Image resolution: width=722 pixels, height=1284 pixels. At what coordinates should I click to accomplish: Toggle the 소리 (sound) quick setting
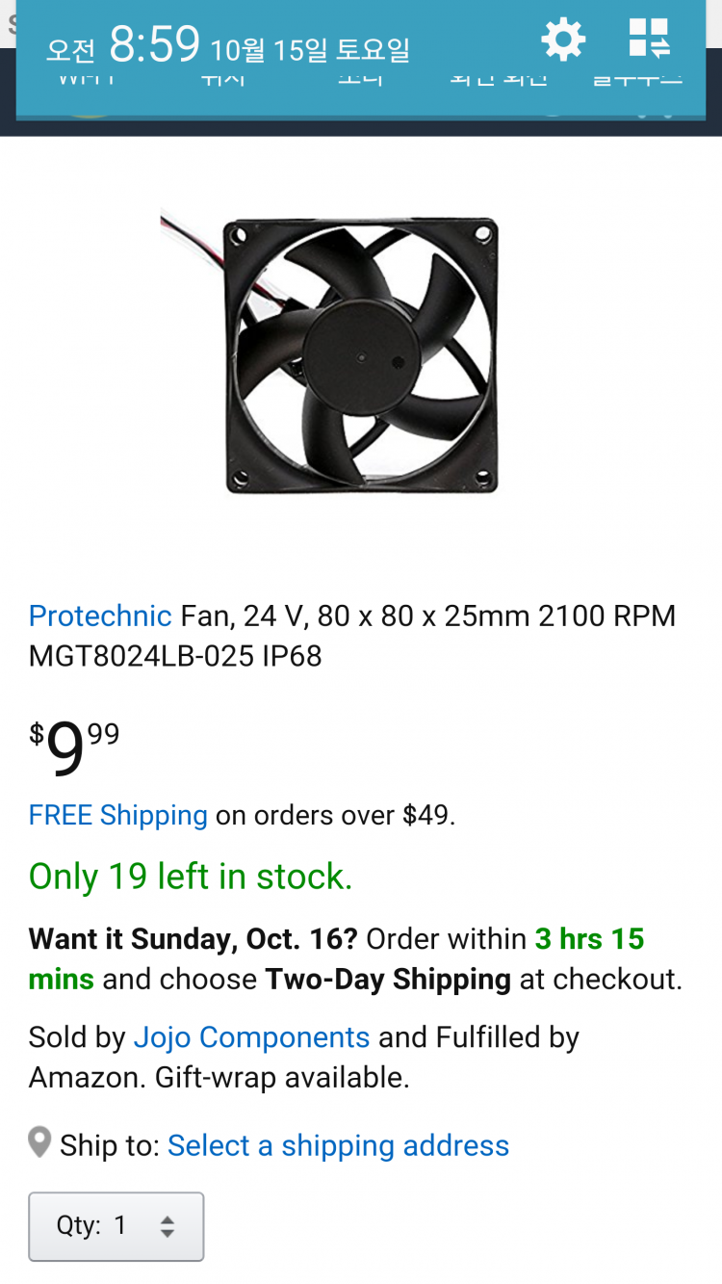pos(360,79)
